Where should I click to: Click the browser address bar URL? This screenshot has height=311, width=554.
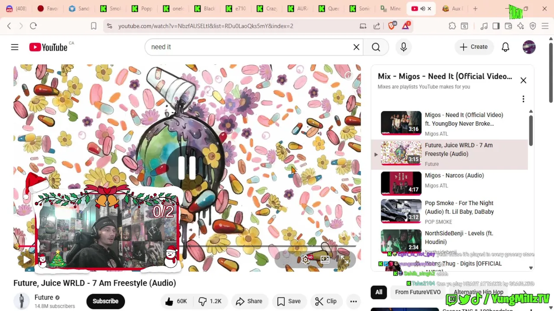pyautogui.click(x=206, y=26)
